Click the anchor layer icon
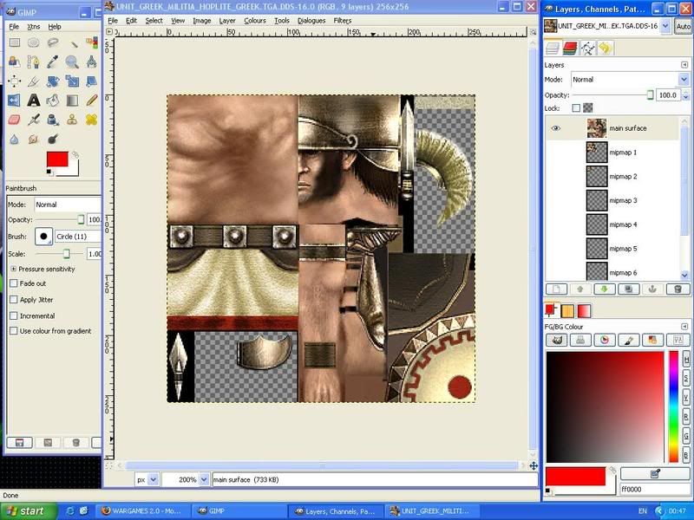This screenshot has width=694, height=520. (653, 289)
